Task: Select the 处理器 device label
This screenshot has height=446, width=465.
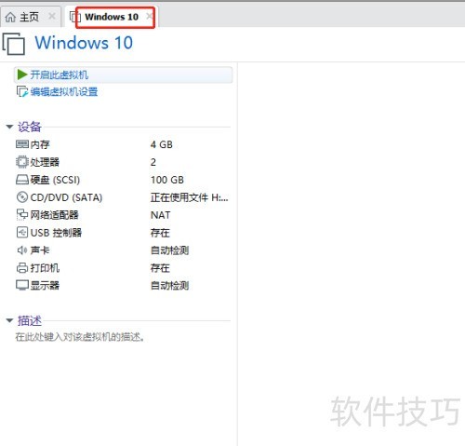Action: pos(45,162)
